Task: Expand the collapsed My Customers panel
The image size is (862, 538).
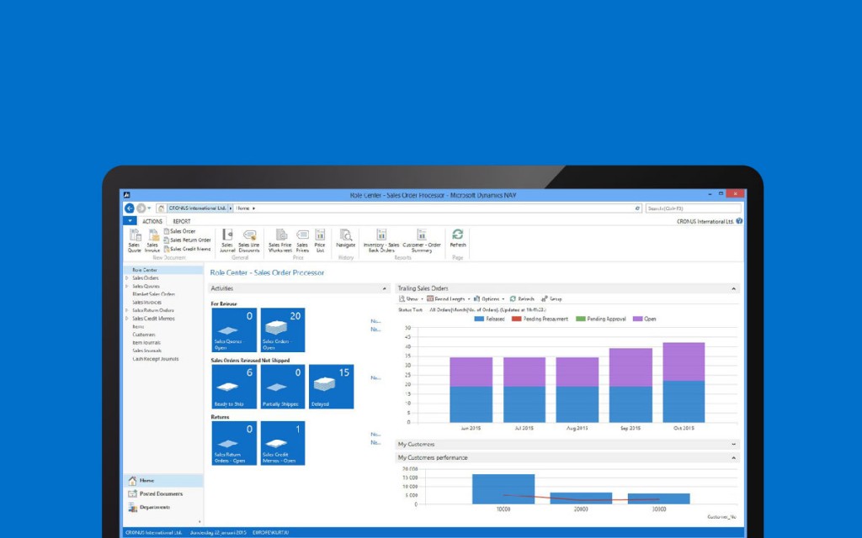Action: (x=733, y=444)
